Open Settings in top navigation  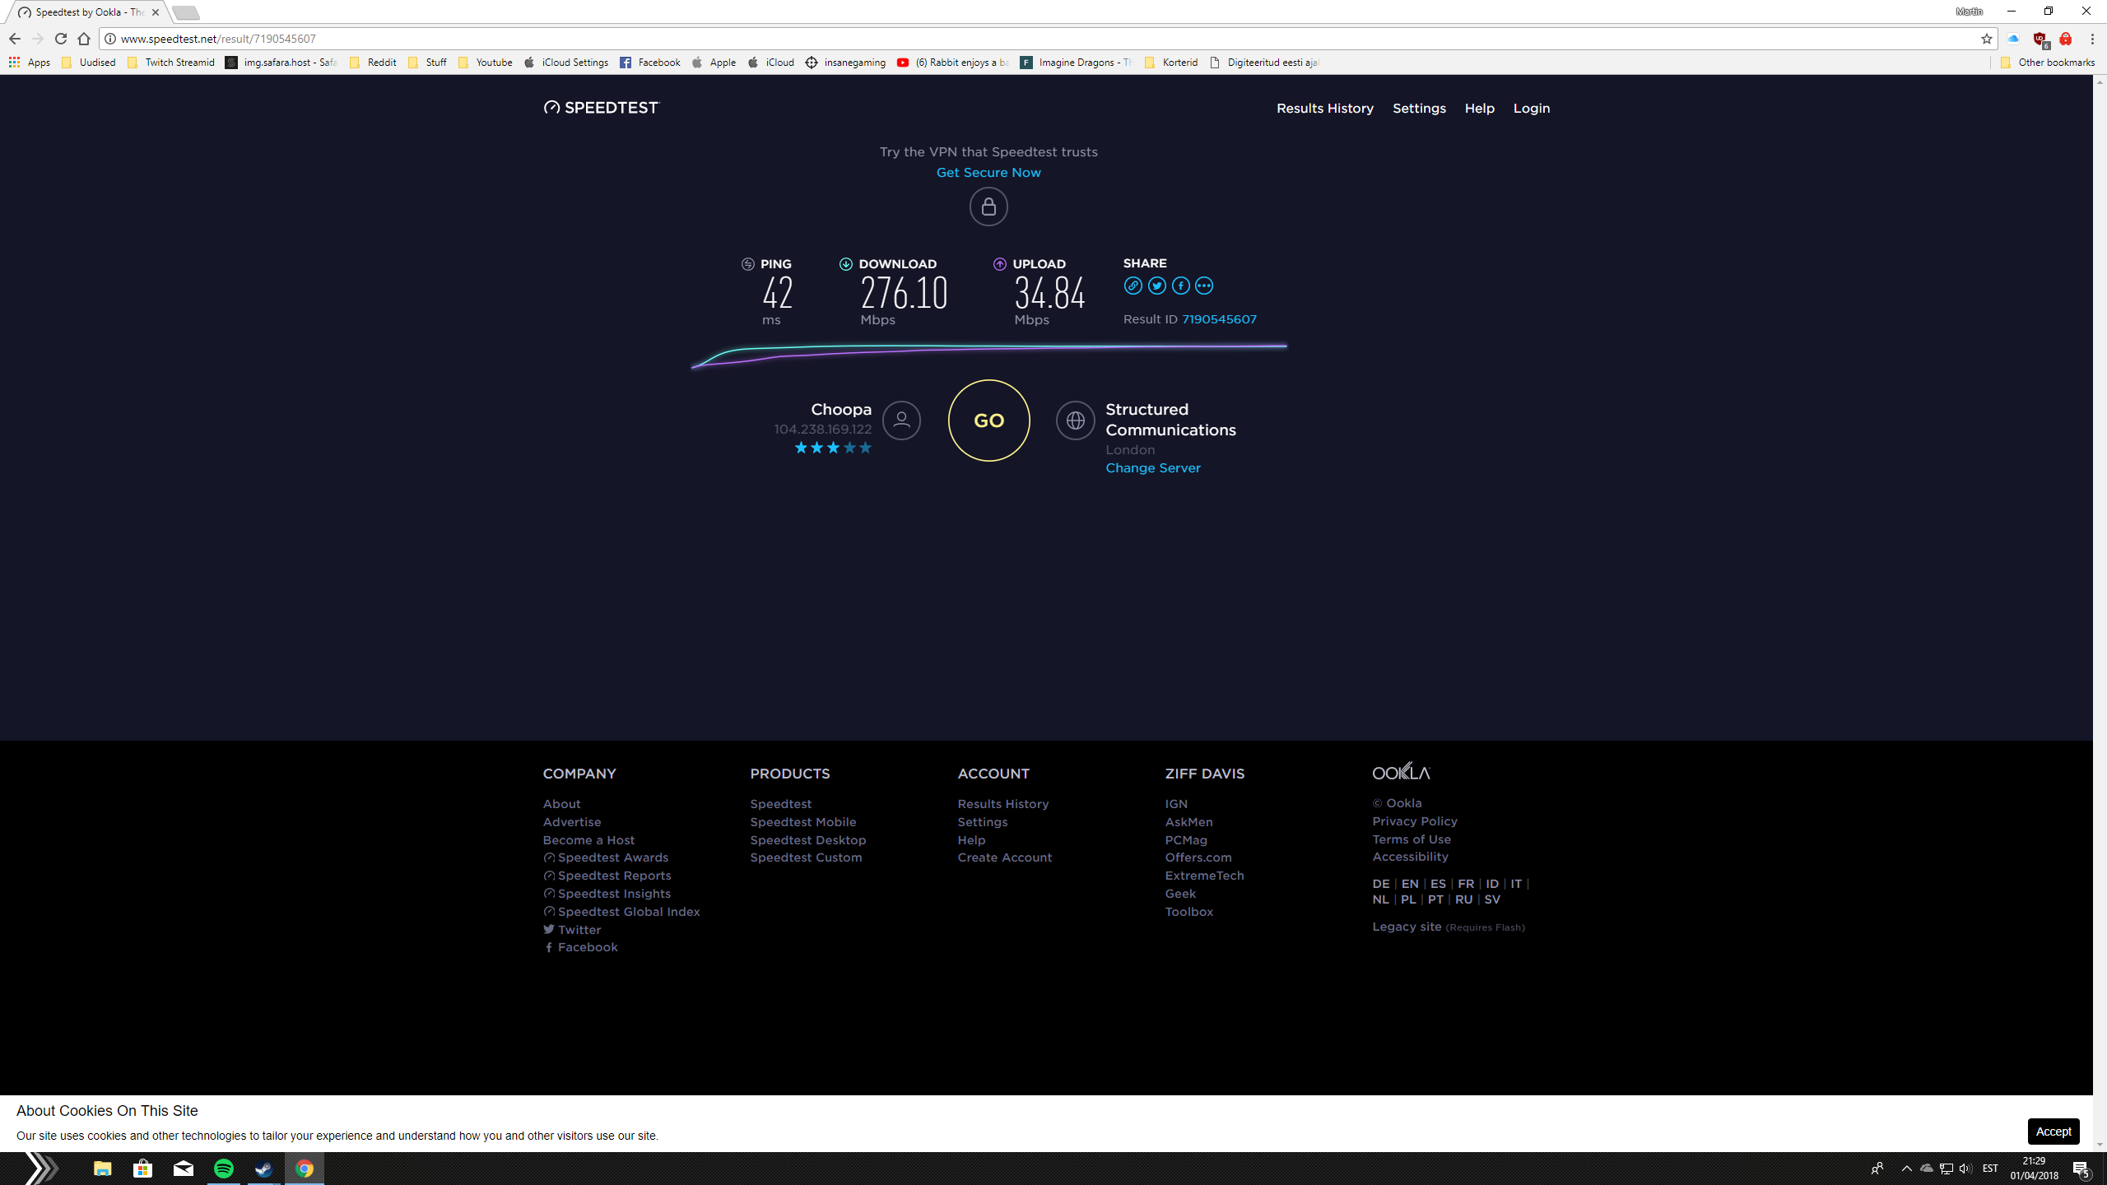[1419, 109]
